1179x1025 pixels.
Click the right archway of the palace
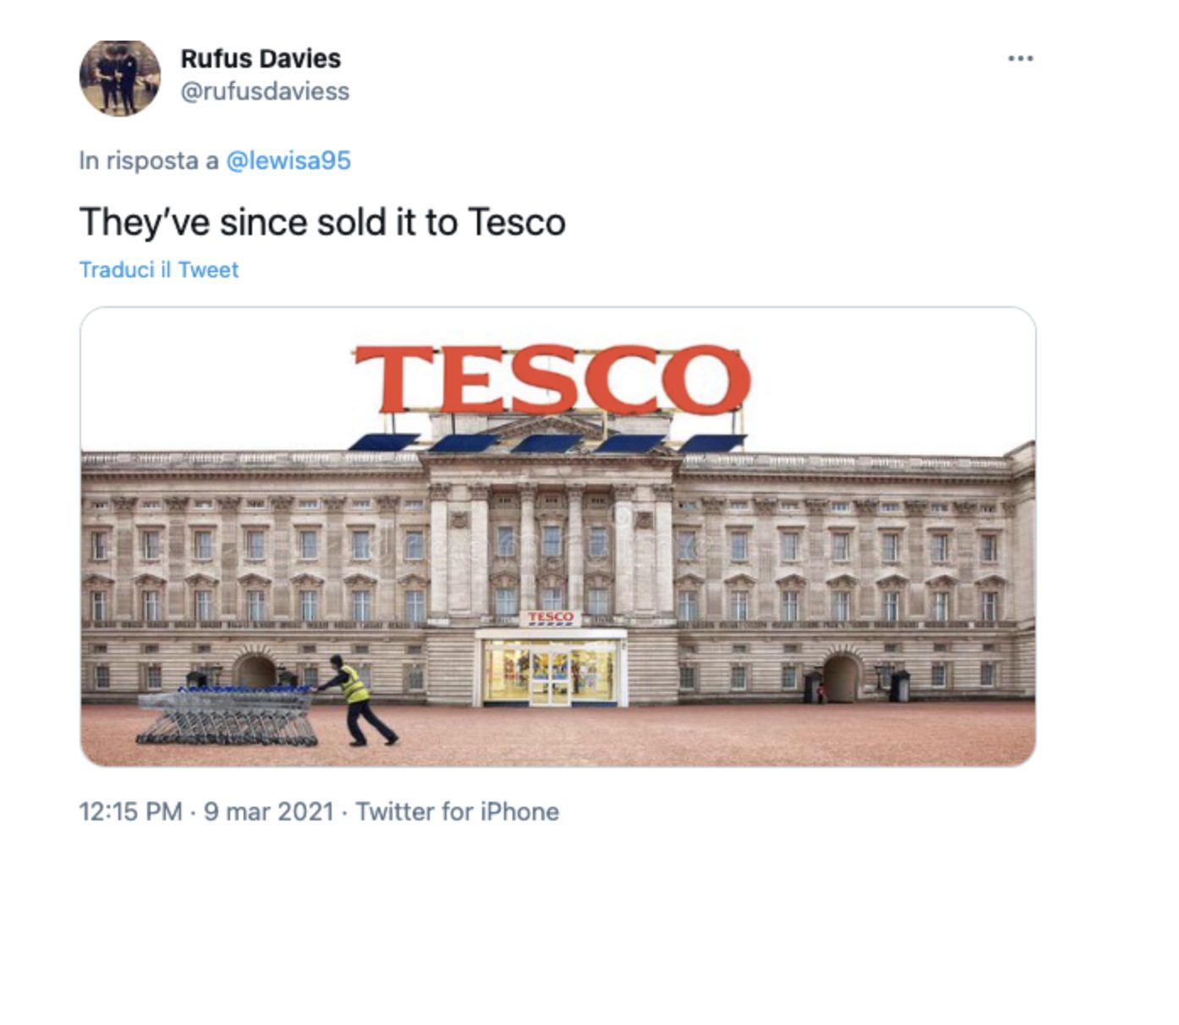(x=841, y=678)
